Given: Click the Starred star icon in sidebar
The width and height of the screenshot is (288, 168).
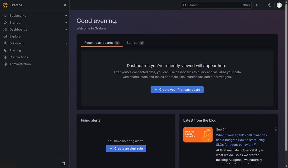Looking at the screenshot, I should click(5, 22).
